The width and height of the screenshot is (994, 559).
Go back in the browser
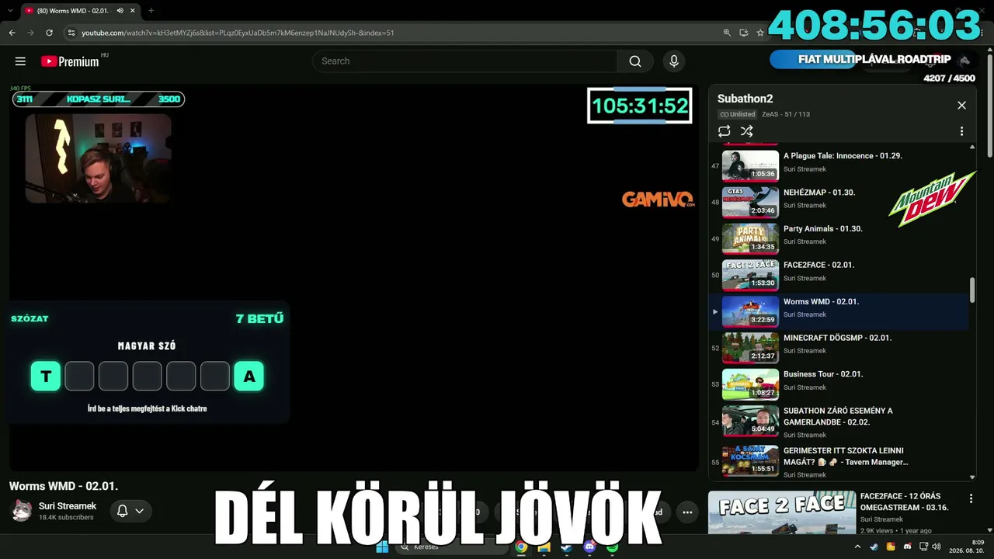click(x=12, y=33)
